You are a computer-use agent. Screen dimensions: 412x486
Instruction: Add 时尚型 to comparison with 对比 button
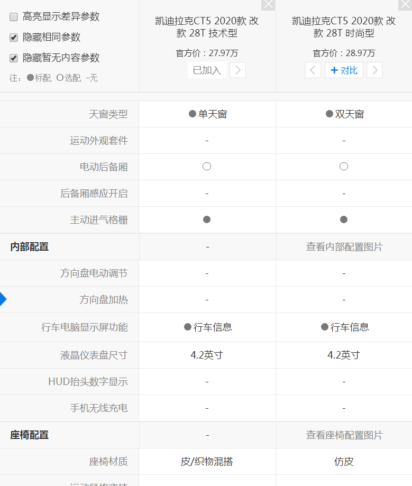[x=344, y=70]
